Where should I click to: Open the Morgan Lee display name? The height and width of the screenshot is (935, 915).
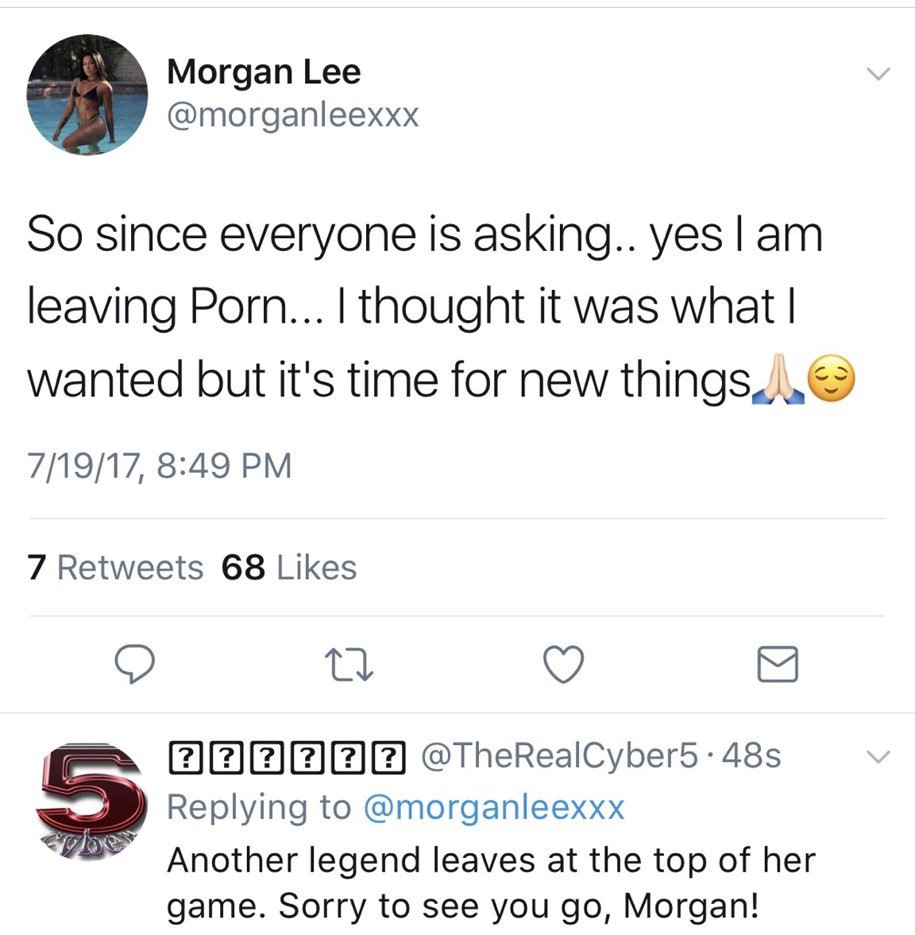[x=264, y=72]
